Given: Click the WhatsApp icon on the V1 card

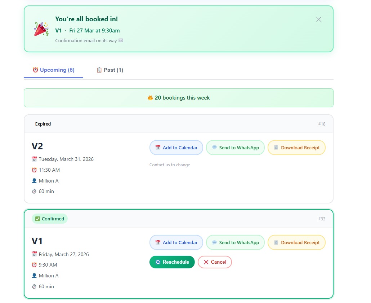Looking at the screenshot, I should [x=214, y=242].
